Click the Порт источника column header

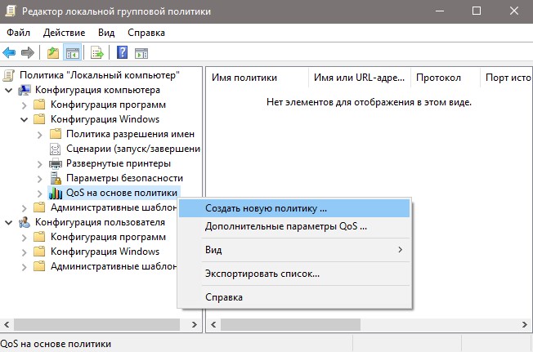click(506, 78)
